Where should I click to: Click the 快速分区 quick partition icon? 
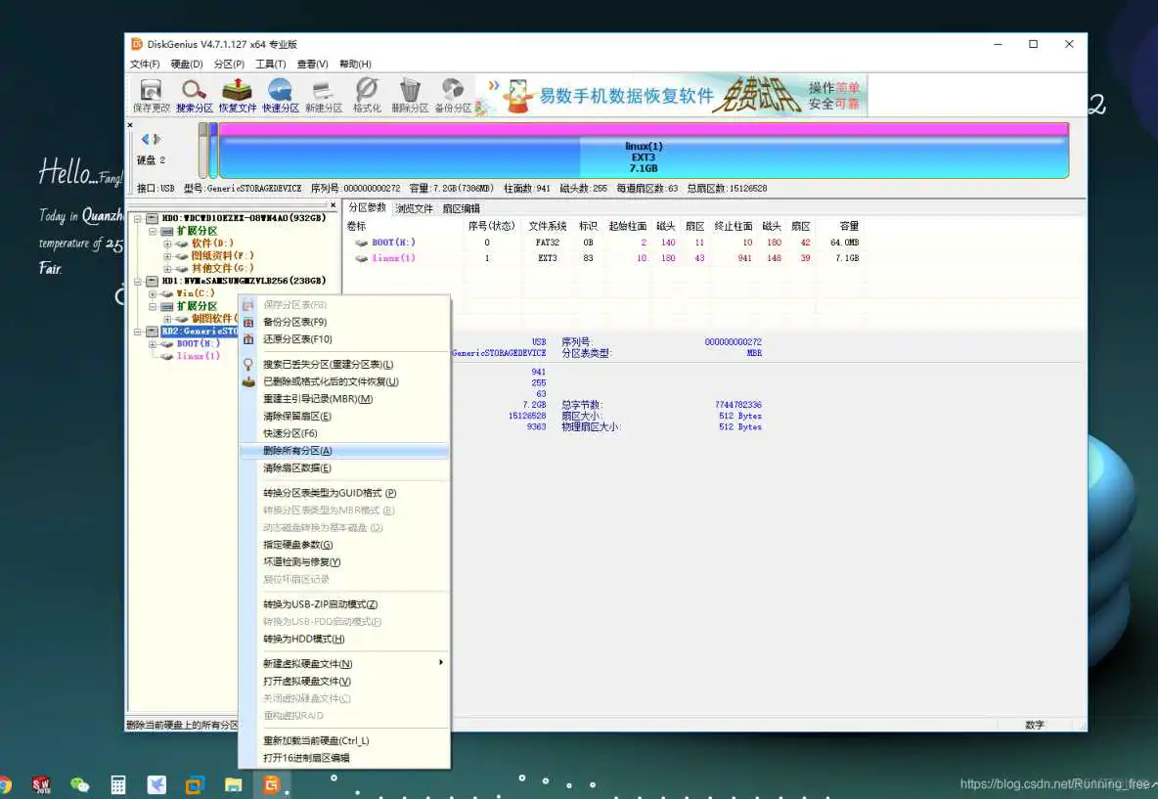click(x=281, y=93)
